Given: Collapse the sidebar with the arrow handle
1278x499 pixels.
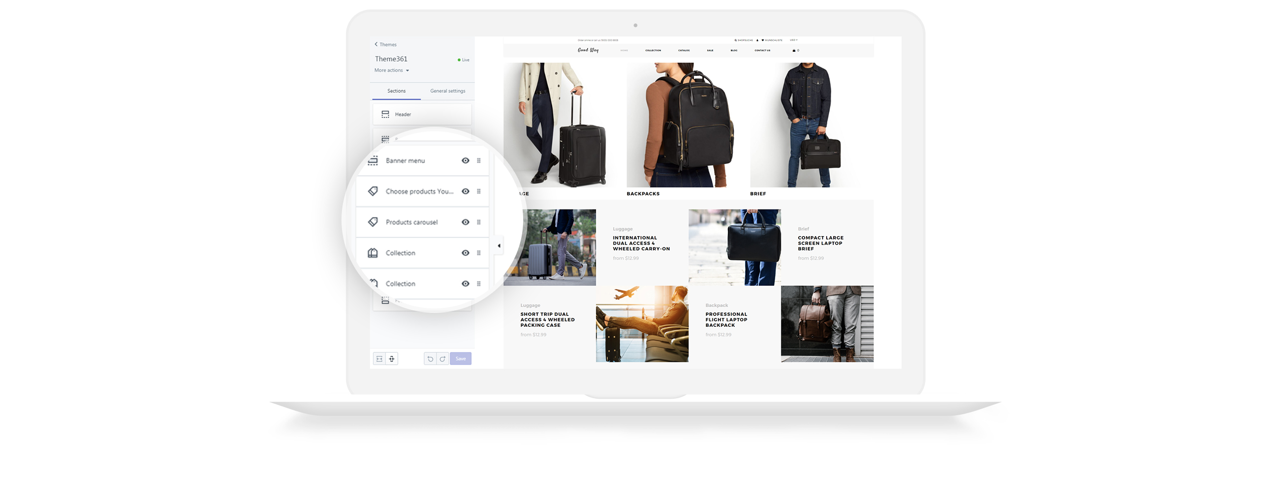Looking at the screenshot, I should [499, 246].
